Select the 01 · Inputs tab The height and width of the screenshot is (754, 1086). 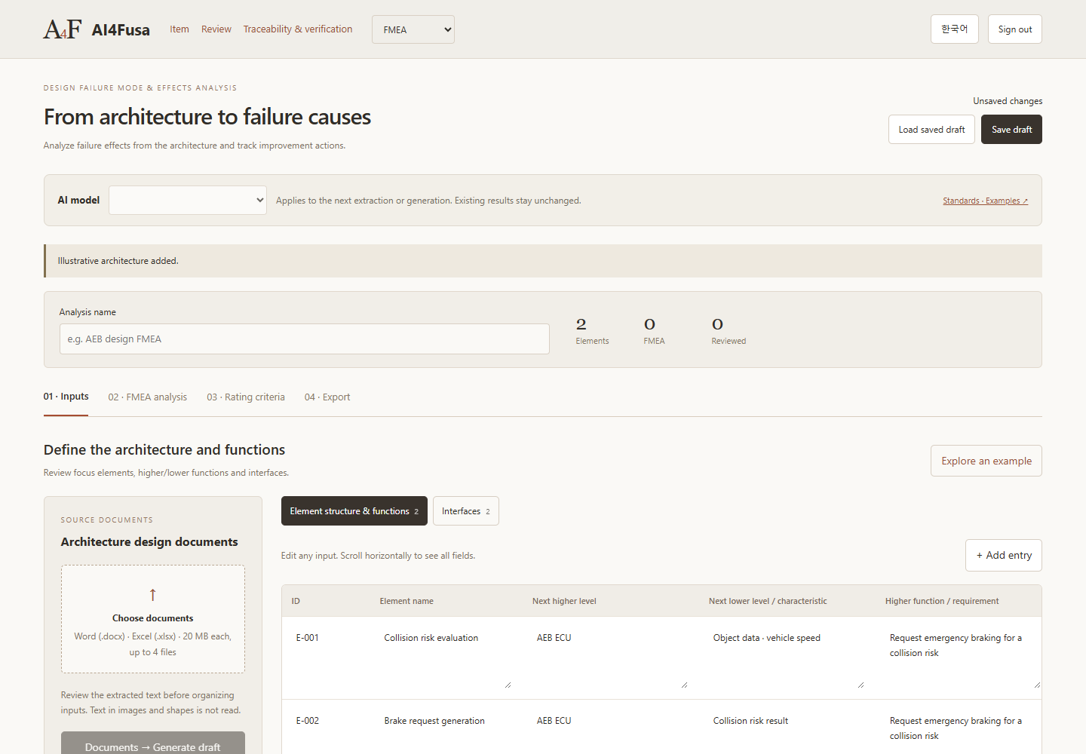(x=66, y=397)
